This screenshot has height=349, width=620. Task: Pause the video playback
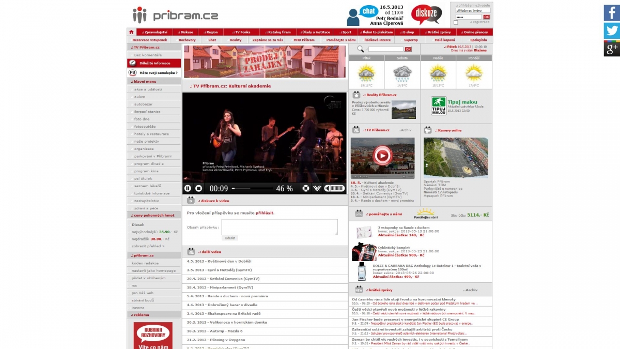pos(188,189)
